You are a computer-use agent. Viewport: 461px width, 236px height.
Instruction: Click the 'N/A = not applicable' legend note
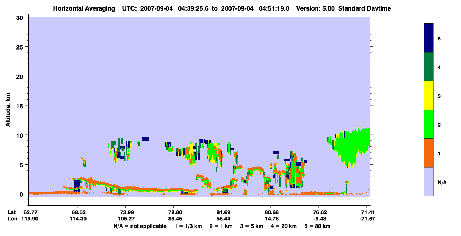(x=140, y=226)
